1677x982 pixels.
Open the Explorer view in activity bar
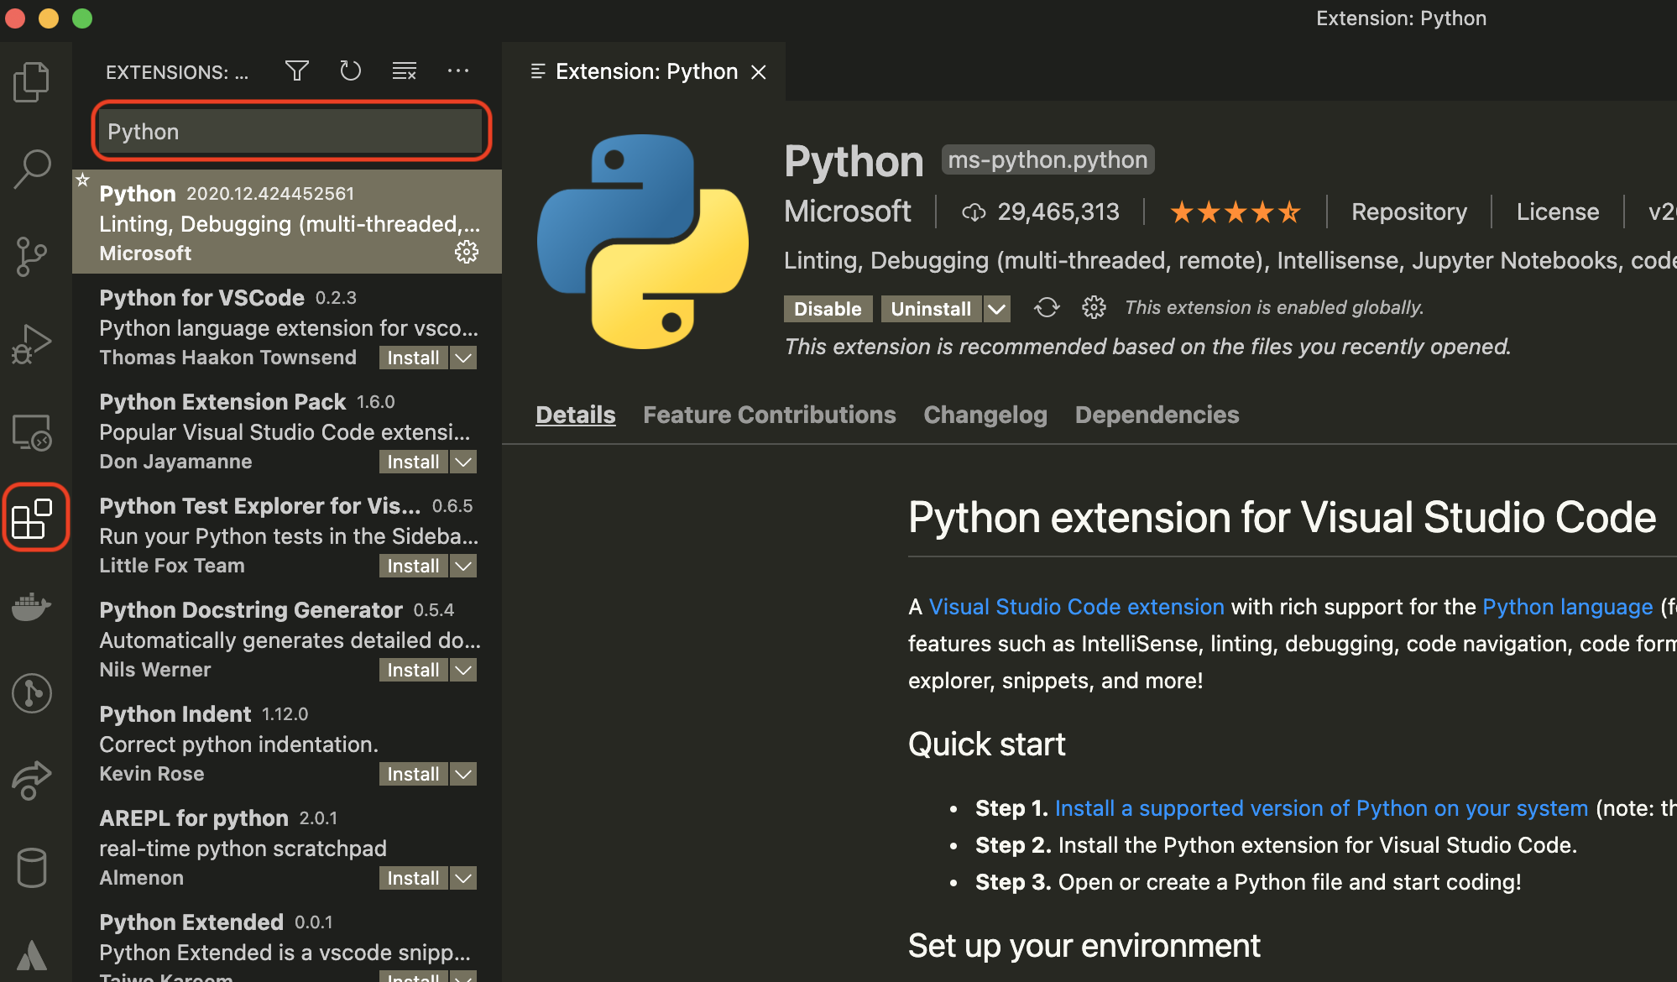tap(32, 82)
